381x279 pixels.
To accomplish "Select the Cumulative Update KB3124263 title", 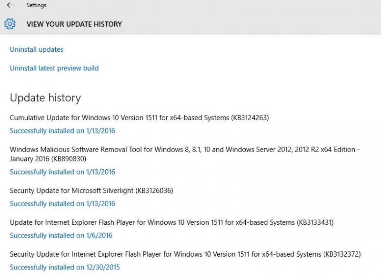I will (139, 117).
